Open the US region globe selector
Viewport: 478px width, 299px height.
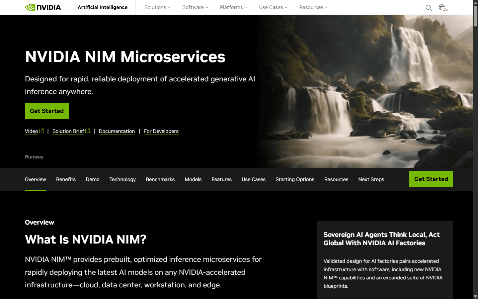(443, 8)
